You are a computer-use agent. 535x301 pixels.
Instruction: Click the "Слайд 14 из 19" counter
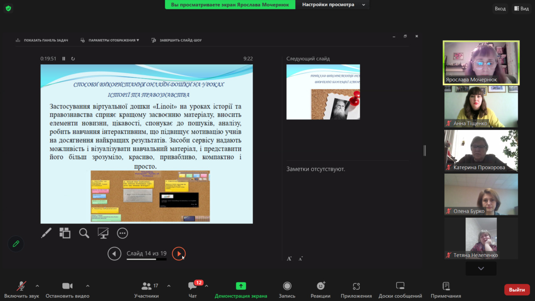pos(147,253)
